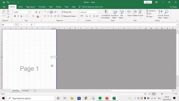The image size is (179, 101).
Task: Switch to the Insert tab
Action: click(x=20, y=7)
